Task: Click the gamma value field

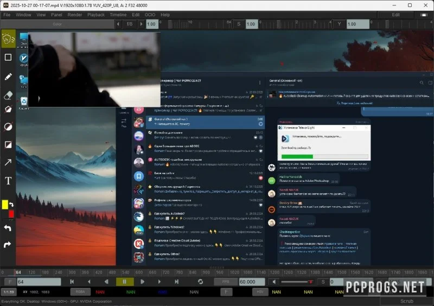Action: 358,24
